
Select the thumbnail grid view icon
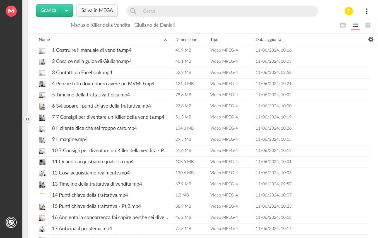pyautogui.click(x=368, y=25)
